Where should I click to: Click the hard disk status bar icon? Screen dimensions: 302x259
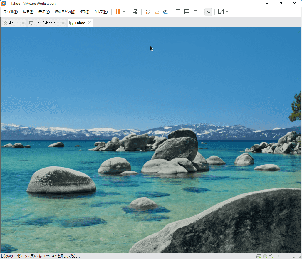point(259,256)
